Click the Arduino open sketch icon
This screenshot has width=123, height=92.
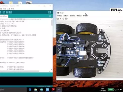[7, 12]
